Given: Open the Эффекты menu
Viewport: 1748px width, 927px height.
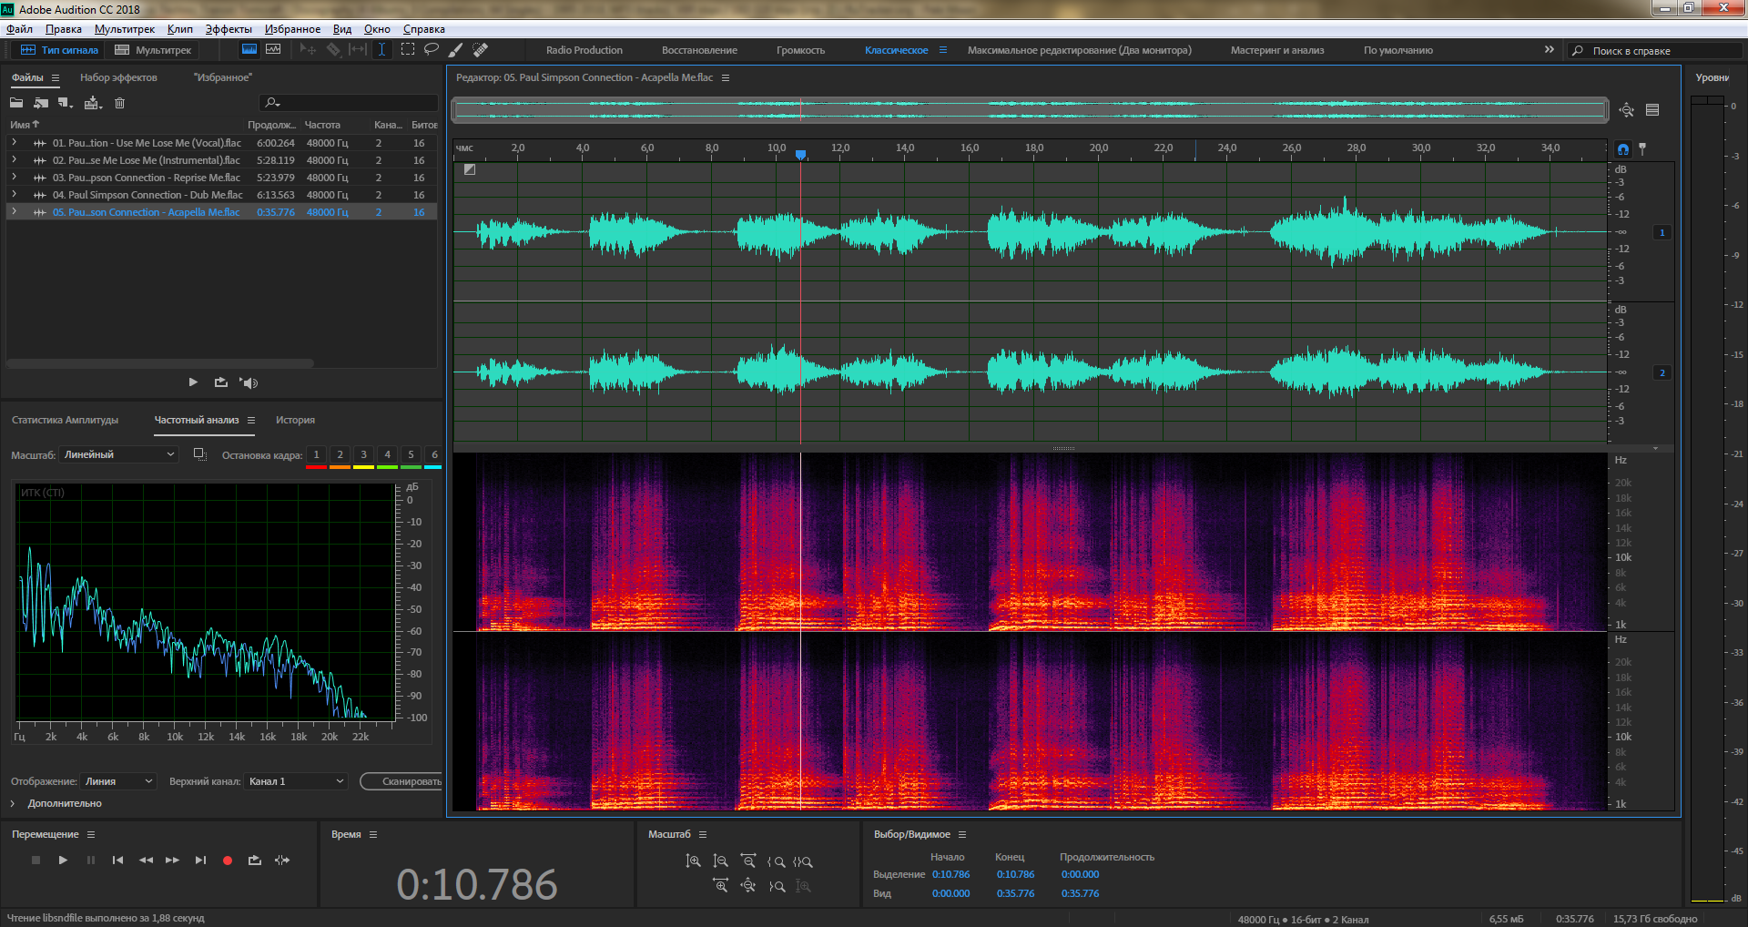Looking at the screenshot, I should 229,29.
